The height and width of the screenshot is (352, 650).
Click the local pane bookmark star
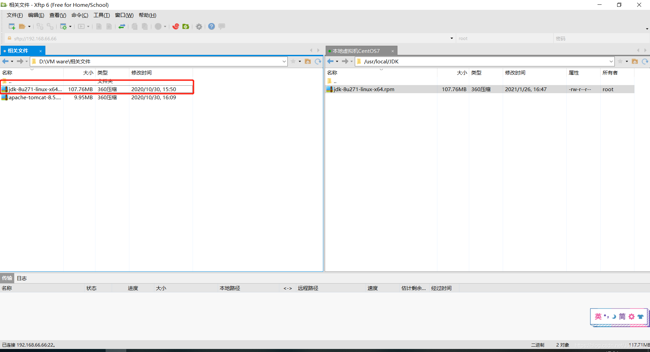293,61
